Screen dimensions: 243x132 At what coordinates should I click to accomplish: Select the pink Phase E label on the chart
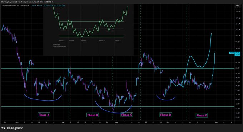[x=202, y=115]
